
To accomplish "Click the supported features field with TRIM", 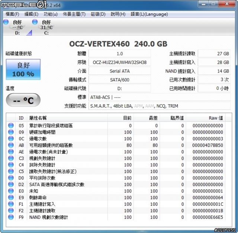I will click(x=160, y=106).
